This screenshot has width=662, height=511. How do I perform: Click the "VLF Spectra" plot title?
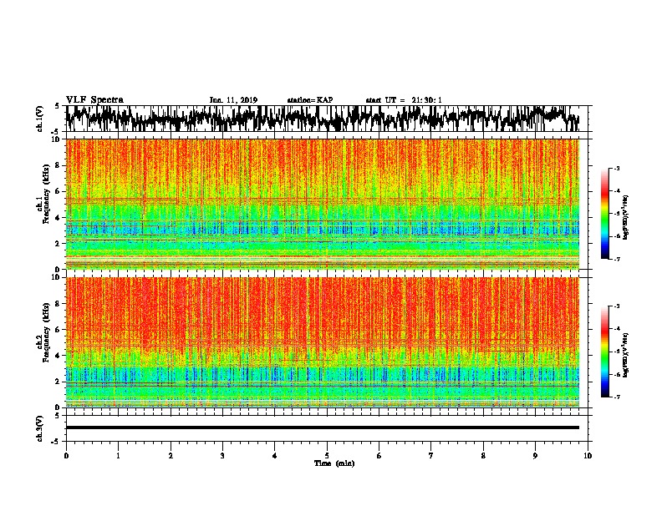[x=94, y=100]
